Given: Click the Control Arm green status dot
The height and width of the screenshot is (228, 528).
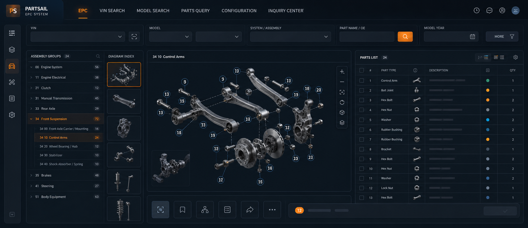Looking at the screenshot, I should tap(488, 81).
